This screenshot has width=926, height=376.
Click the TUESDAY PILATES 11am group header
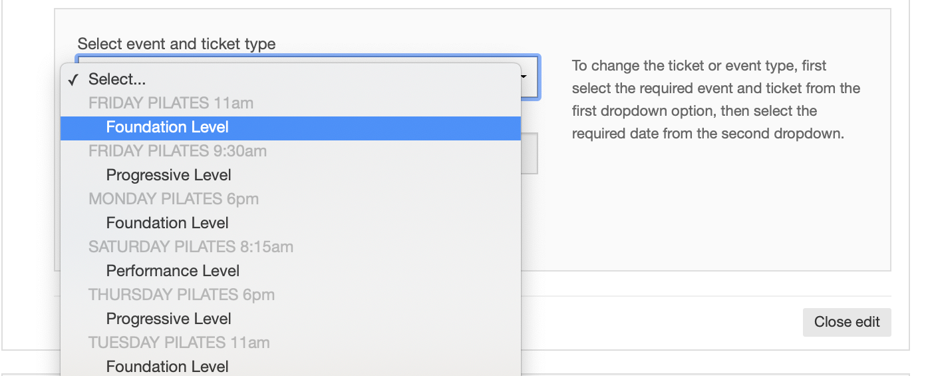coord(179,343)
